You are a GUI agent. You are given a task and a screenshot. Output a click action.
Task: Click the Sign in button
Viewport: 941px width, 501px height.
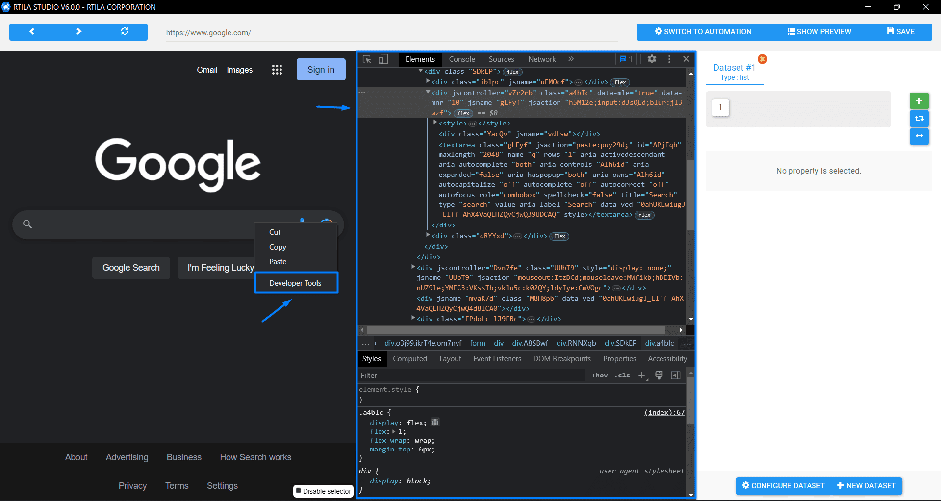click(321, 70)
